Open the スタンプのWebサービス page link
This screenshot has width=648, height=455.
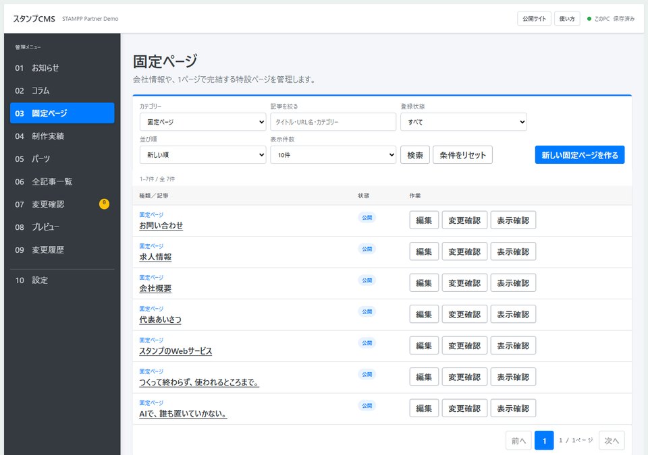(x=175, y=351)
